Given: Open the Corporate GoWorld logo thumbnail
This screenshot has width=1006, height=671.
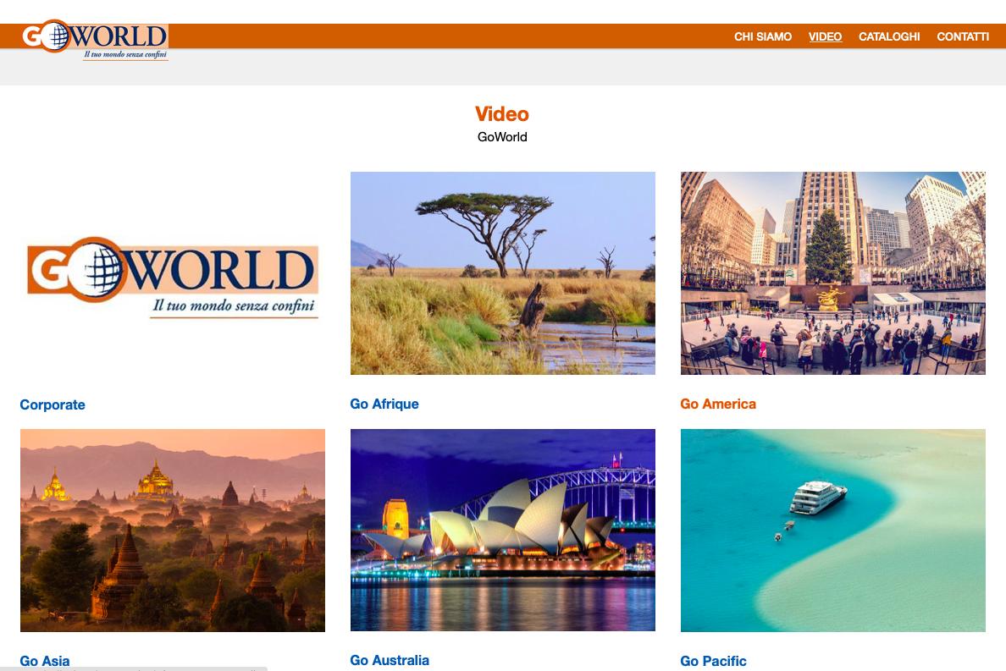Looking at the screenshot, I should pos(173,278).
